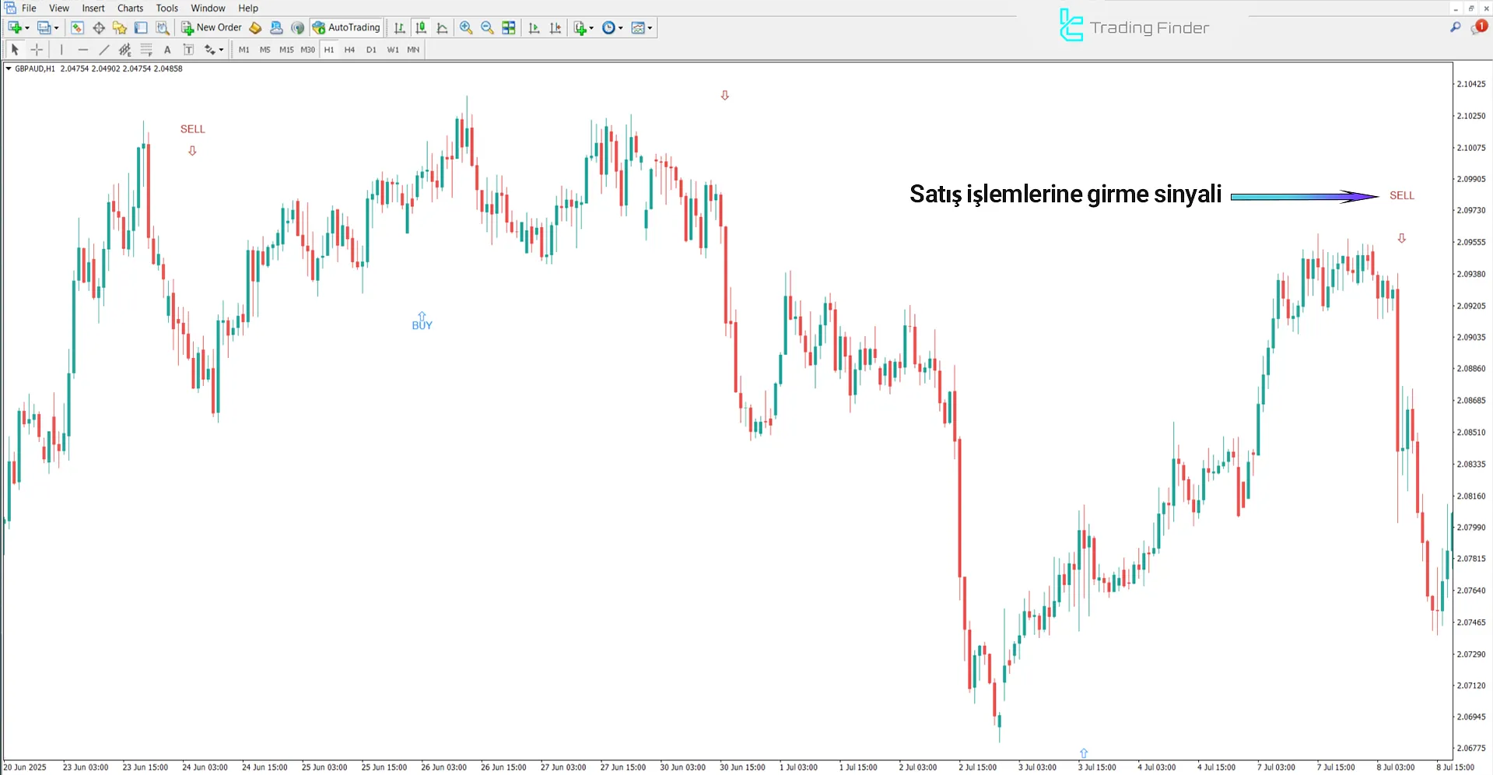The image size is (1493, 775).
Task: Expand the periodicity clock dropdown
Action: tap(613, 28)
